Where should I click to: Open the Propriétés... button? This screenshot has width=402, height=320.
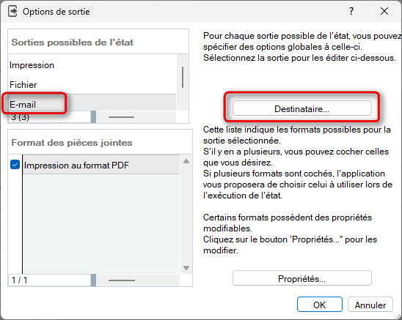[x=302, y=278]
